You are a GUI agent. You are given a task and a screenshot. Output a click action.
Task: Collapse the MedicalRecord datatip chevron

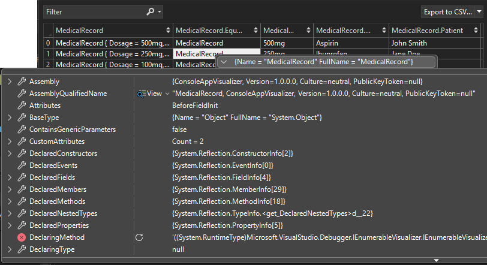(x=224, y=62)
